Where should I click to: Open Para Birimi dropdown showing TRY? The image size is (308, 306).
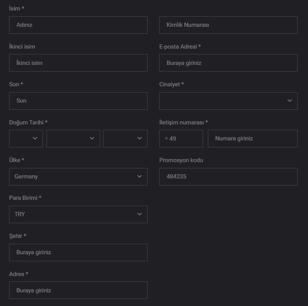78,214
